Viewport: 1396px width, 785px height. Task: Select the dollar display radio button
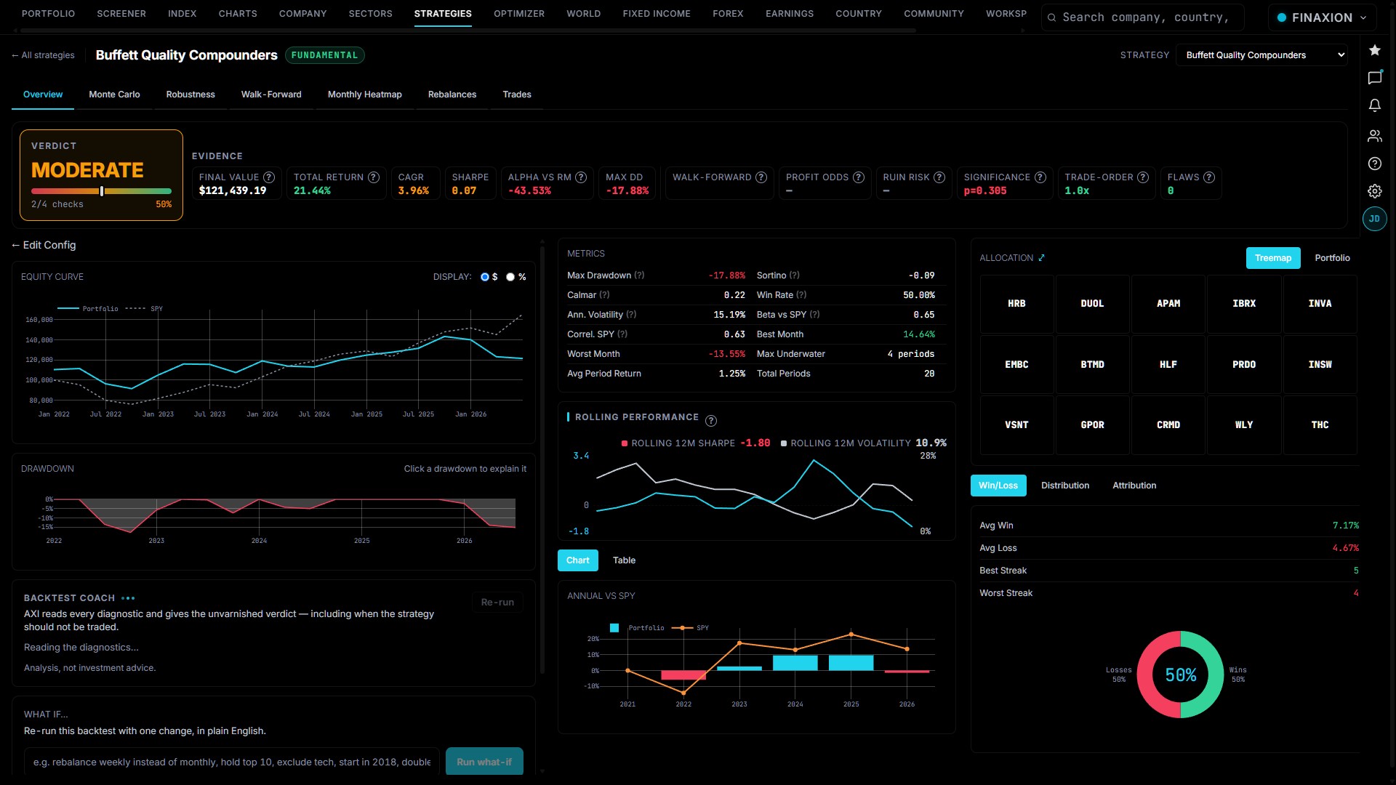coord(485,277)
